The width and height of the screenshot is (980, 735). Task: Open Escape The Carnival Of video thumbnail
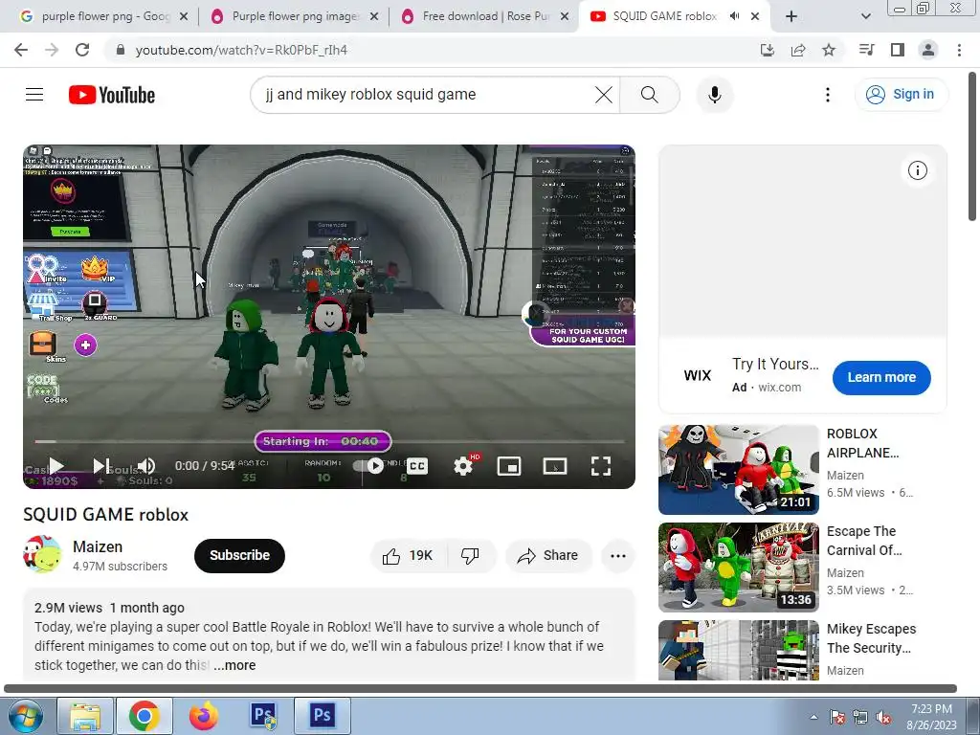[x=738, y=567]
